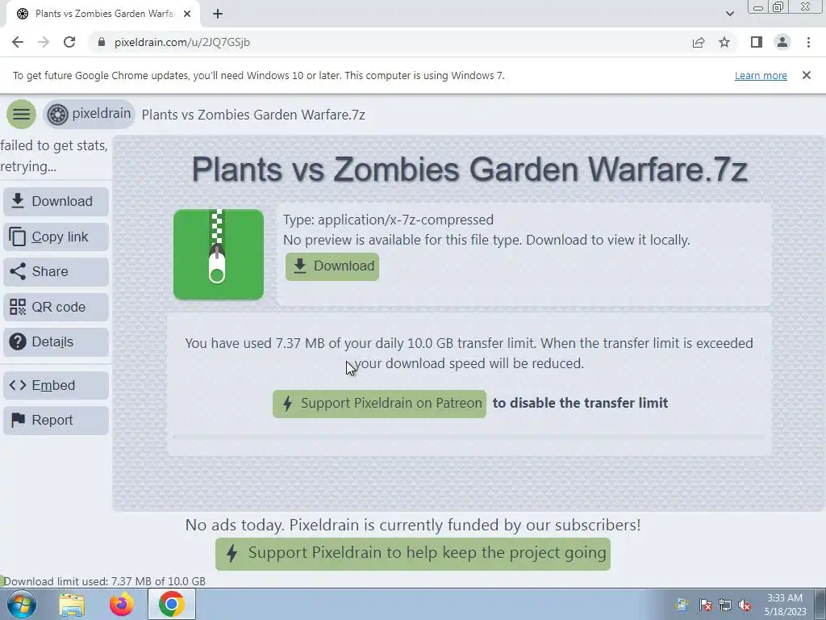The image size is (826, 620).
Task: Click 'to disable the transfer limit' text
Action: (x=581, y=404)
